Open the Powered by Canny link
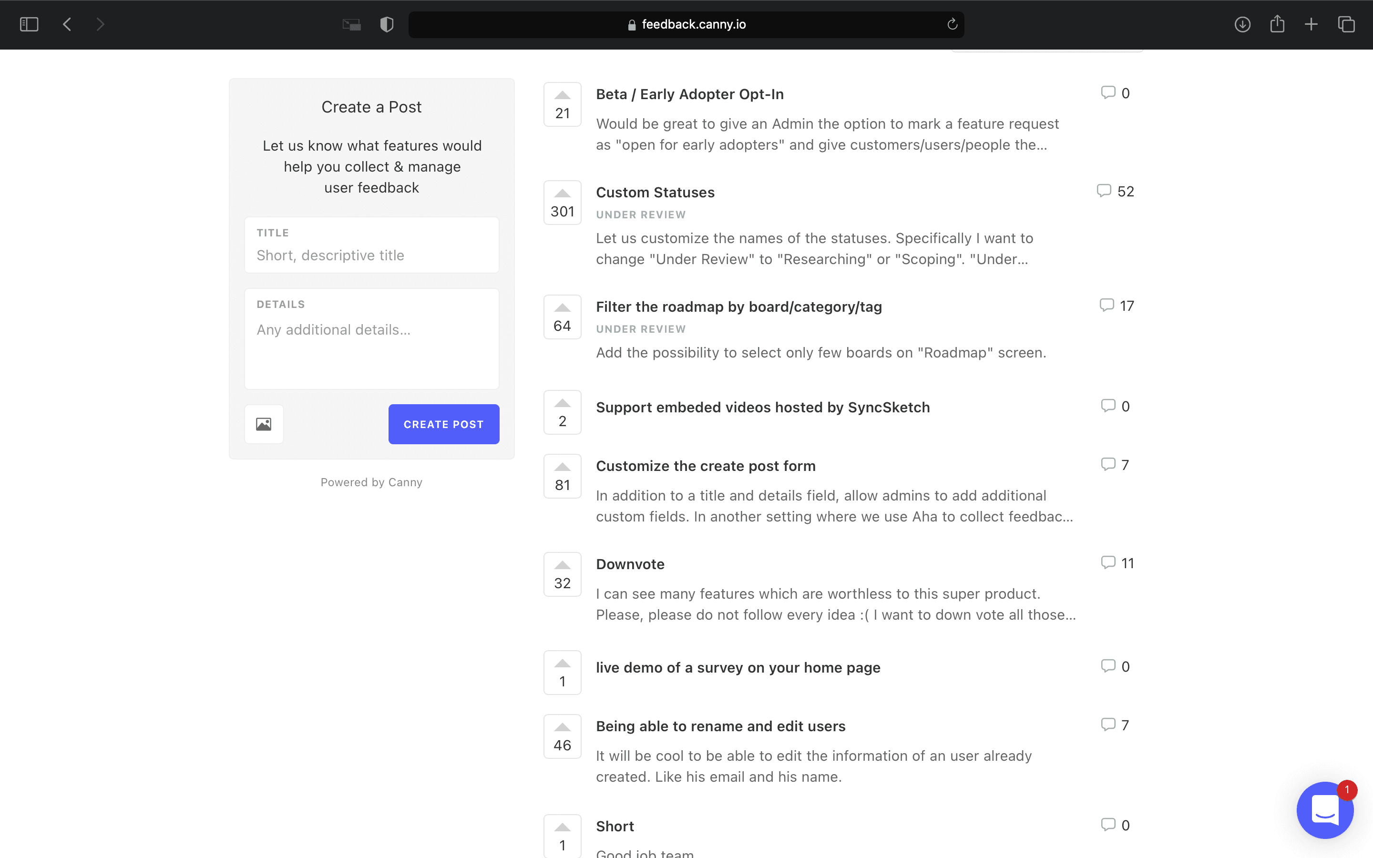The image size is (1373, 858). coord(372,482)
